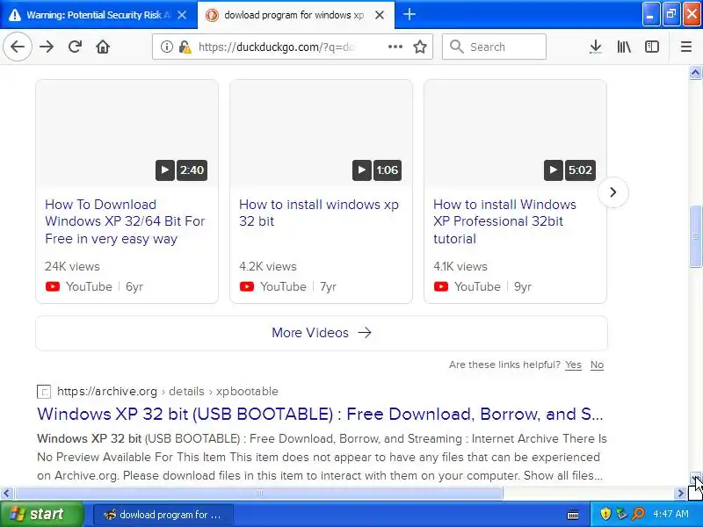Click the More Videos button
This screenshot has width=703, height=527.
click(322, 333)
